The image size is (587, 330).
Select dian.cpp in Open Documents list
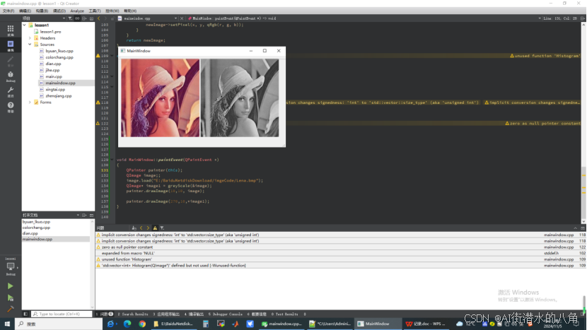pos(30,233)
